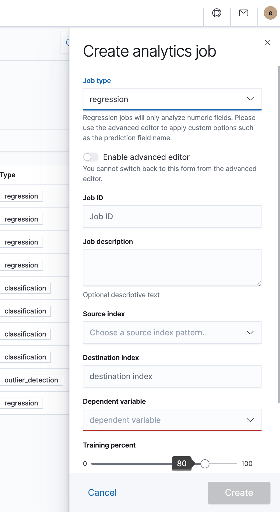
Task: Click the first classification type badge
Action: click(x=25, y=288)
